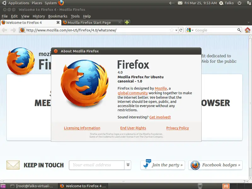Open the Help menu
The image size is (252, 189).
tap(87, 16)
